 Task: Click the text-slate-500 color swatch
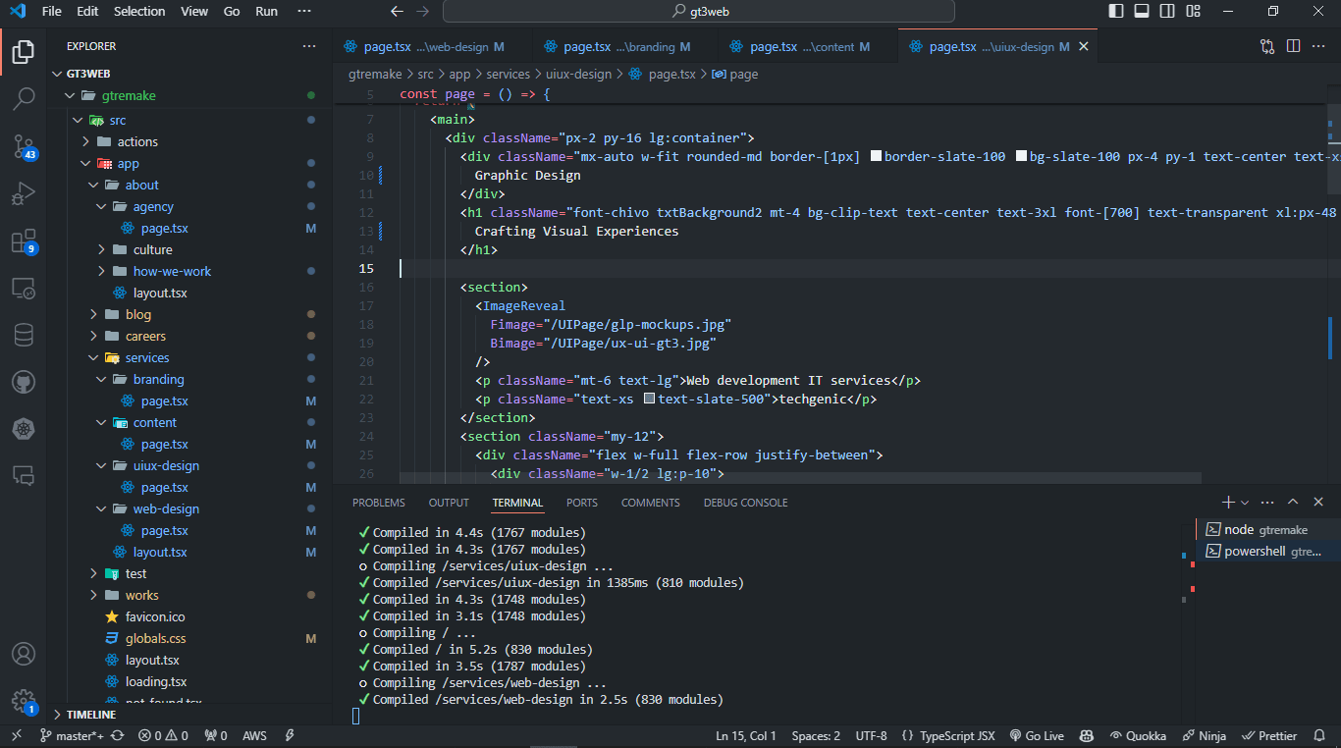click(650, 399)
